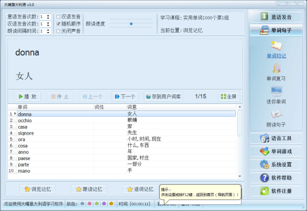
Task: Uncheck the 随机顺序 random order checkbox
Action: click(58, 23)
